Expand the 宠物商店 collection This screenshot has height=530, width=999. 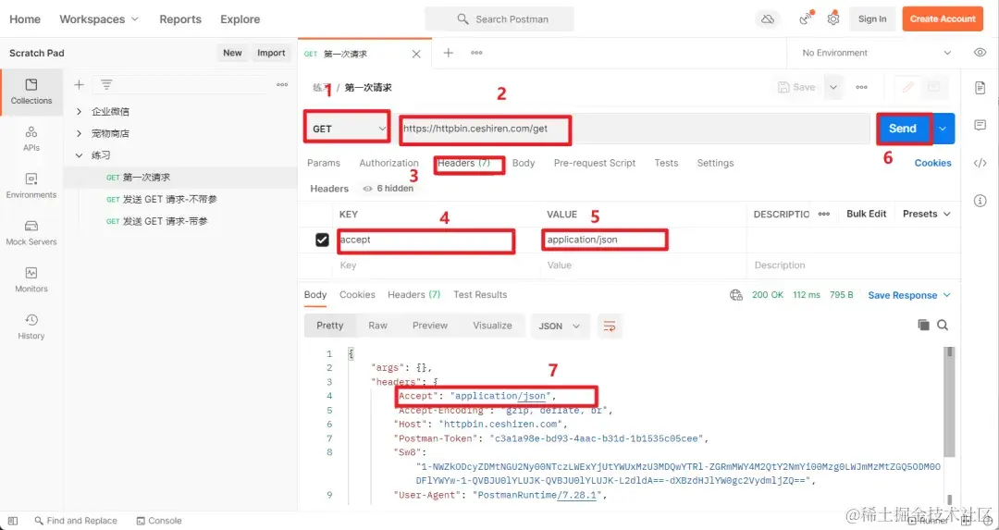pyautogui.click(x=79, y=133)
